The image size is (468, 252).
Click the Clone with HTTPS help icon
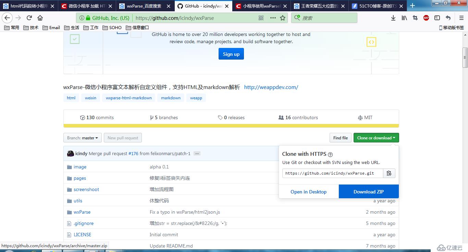330,154
